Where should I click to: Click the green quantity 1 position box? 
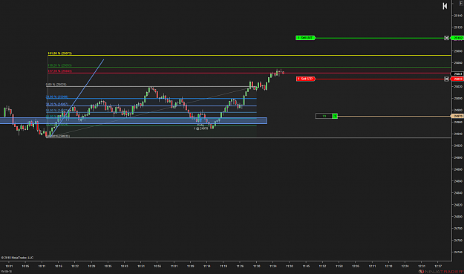[335, 117]
